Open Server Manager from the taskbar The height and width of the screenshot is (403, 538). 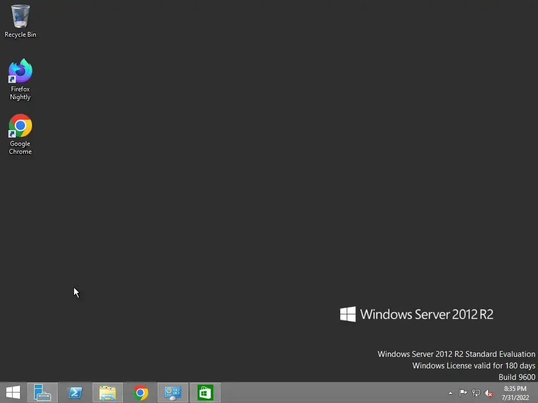42,393
